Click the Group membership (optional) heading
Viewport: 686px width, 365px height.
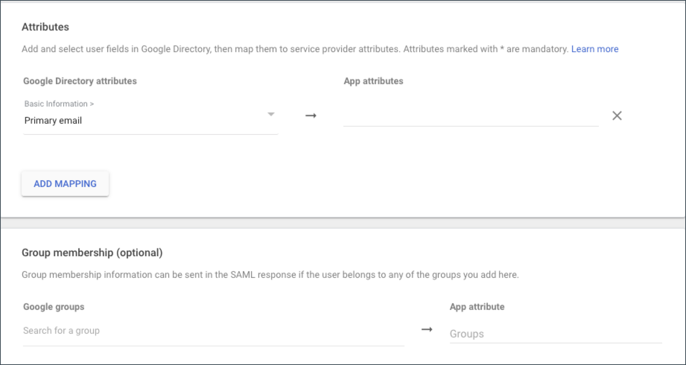(92, 253)
